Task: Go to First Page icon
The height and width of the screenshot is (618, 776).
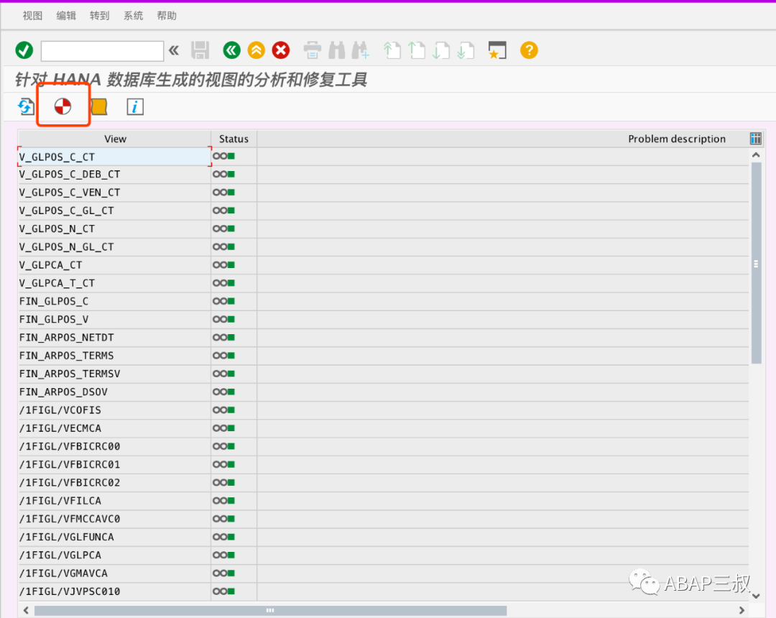Action: coord(392,50)
